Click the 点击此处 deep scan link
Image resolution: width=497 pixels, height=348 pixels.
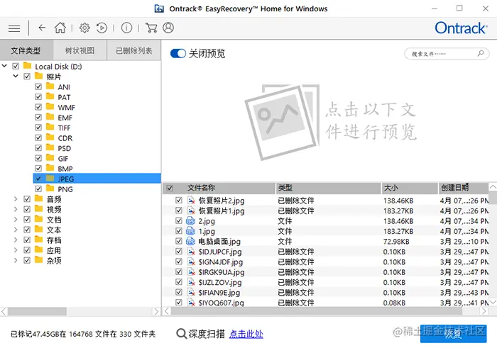coord(246,334)
